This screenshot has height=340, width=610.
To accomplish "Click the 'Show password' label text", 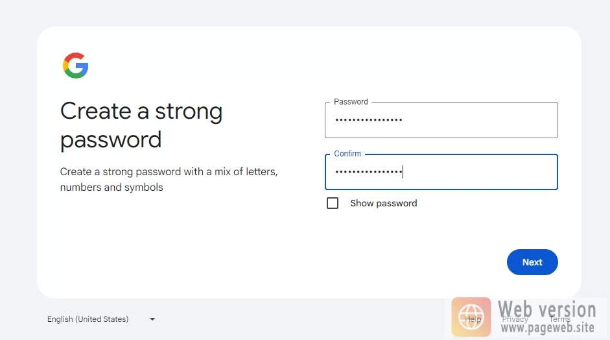I will tap(383, 203).
